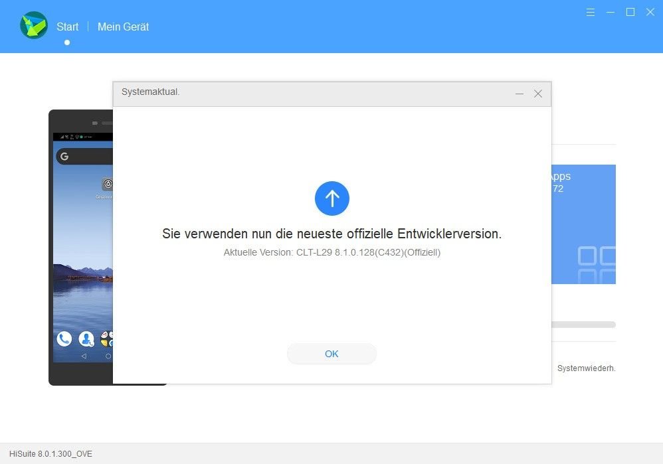
Task: Minimize the Systemaktual. dialog
Action: pos(520,94)
